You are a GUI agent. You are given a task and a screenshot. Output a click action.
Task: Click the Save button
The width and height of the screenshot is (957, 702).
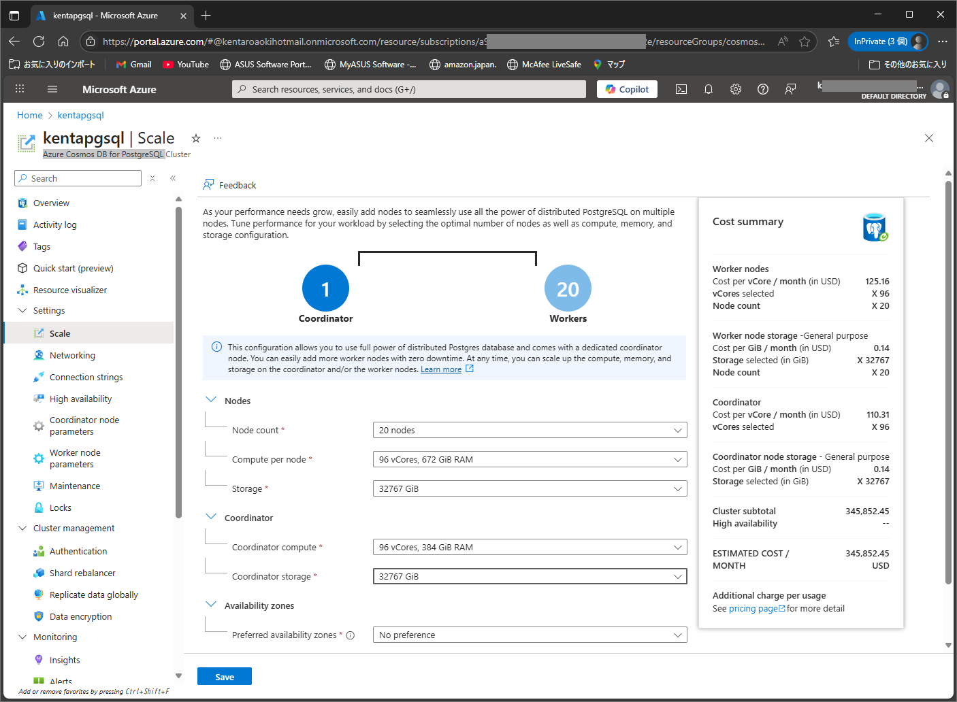pyautogui.click(x=225, y=677)
